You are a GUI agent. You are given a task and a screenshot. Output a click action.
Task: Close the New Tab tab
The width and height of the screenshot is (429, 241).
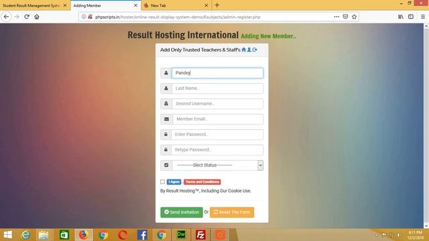tap(206, 5)
